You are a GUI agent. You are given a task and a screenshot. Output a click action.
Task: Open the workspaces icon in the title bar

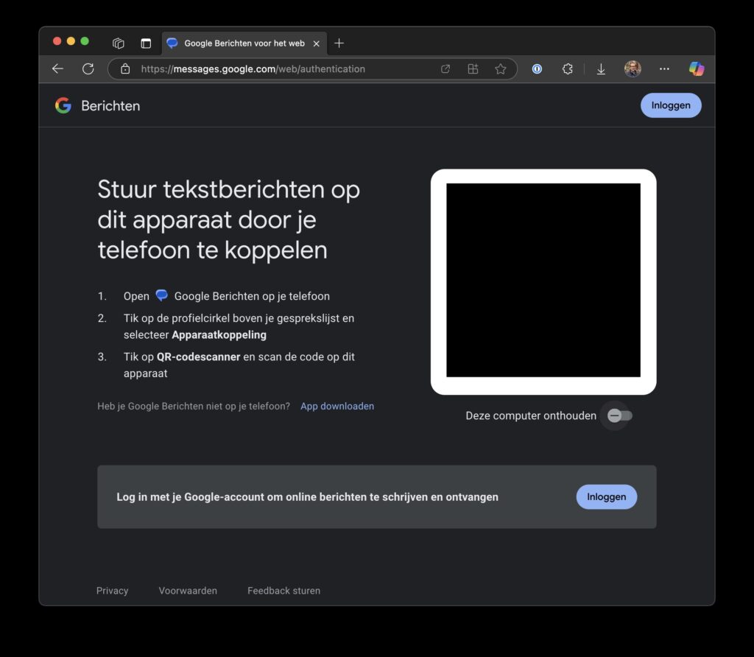(119, 43)
